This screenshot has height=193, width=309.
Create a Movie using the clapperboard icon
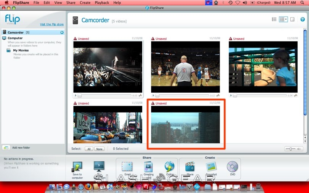coord(190,167)
